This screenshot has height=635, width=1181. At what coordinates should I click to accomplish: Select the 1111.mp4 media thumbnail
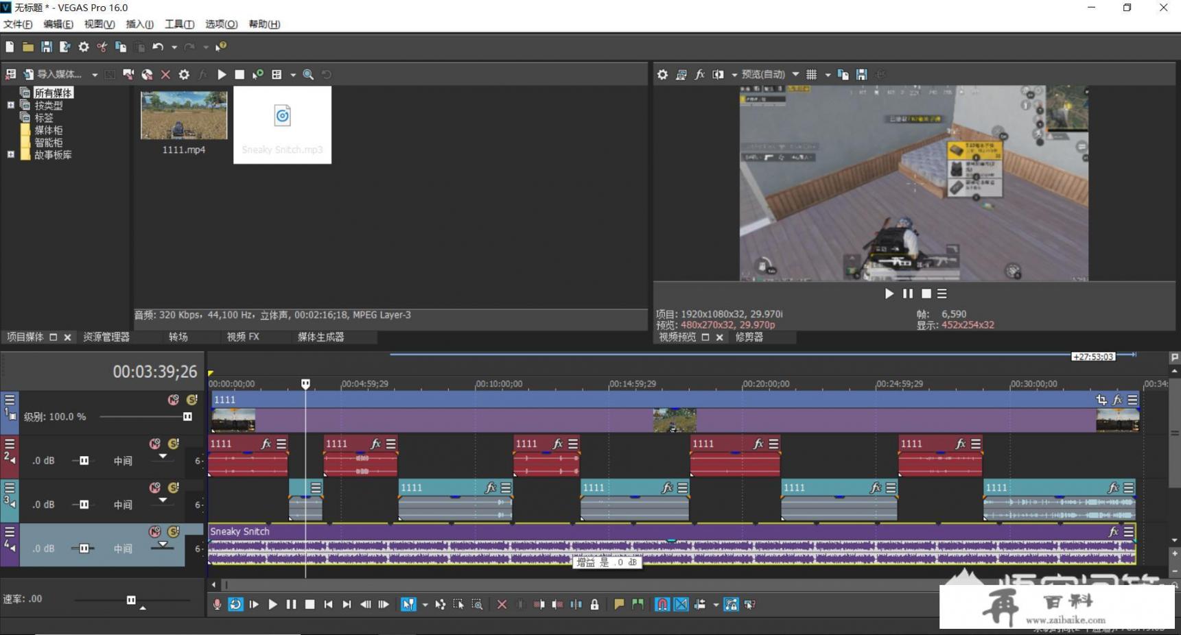pyautogui.click(x=184, y=117)
